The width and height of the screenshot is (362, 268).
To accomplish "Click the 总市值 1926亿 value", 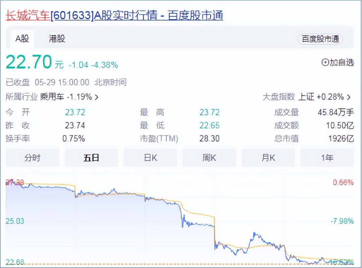I will [x=341, y=139].
